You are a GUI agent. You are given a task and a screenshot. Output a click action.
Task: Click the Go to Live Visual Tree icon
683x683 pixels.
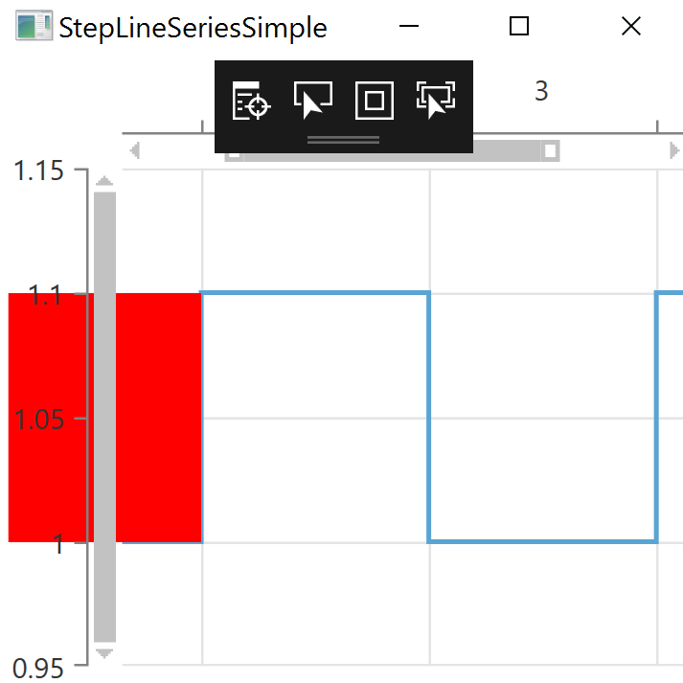252,100
